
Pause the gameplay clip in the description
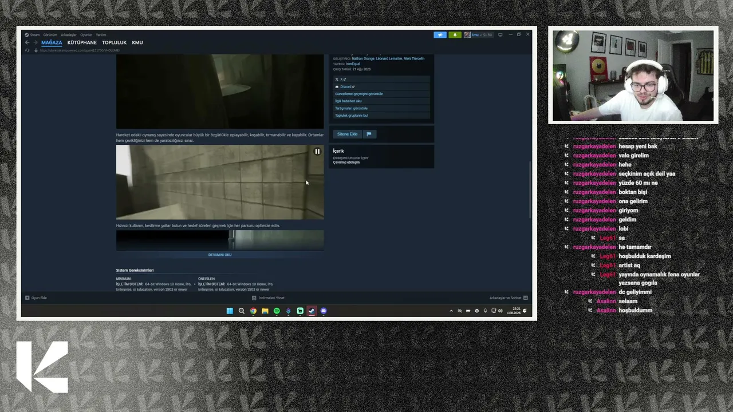pos(317,152)
